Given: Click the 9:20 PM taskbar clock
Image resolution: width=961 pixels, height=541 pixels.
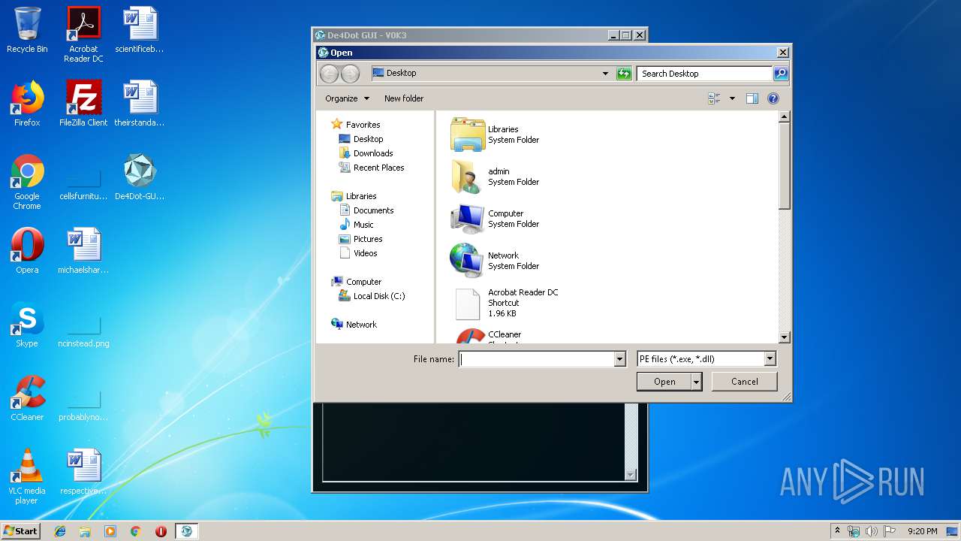Looking at the screenshot, I should pos(923,531).
